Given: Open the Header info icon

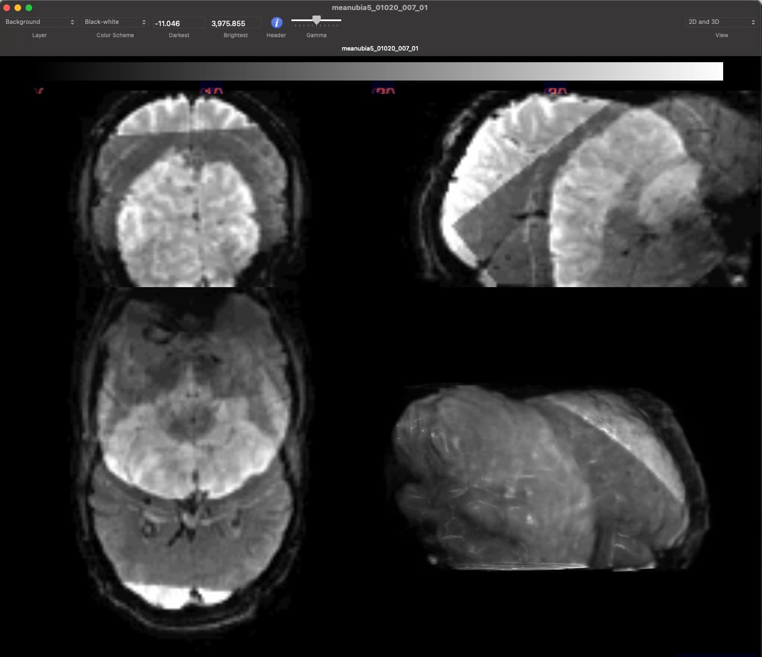Looking at the screenshot, I should click(x=276, y=23).
